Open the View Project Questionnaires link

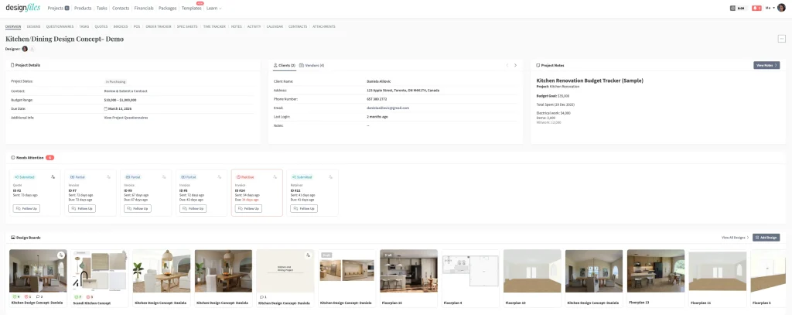(x=126, y=118)
